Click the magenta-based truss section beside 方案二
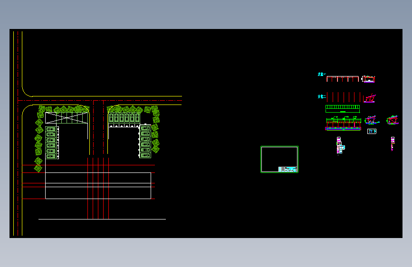Image resolution: width=412 pixels, height=267 pixels. pos(370,98)
